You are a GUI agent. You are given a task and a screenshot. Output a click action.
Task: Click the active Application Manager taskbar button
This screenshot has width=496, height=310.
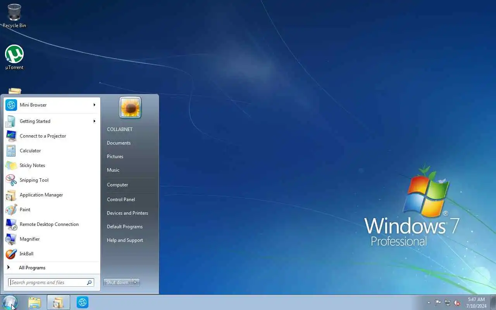click(x=59, y=302)
